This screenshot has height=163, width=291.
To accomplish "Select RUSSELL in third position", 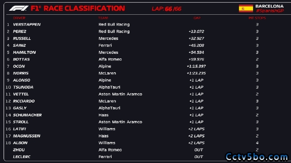I will coord(22,38).
